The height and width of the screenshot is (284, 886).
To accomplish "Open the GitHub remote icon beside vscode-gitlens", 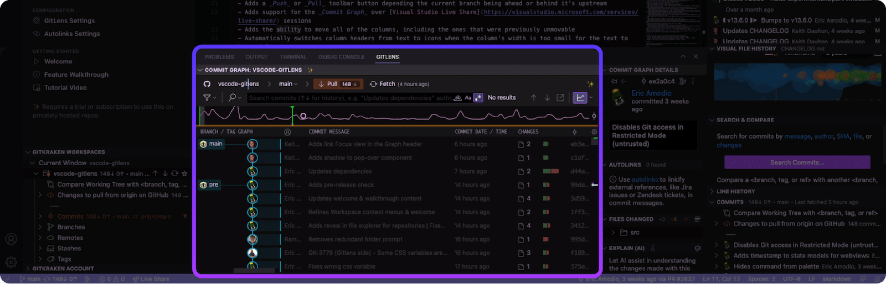I will [207, 84].
